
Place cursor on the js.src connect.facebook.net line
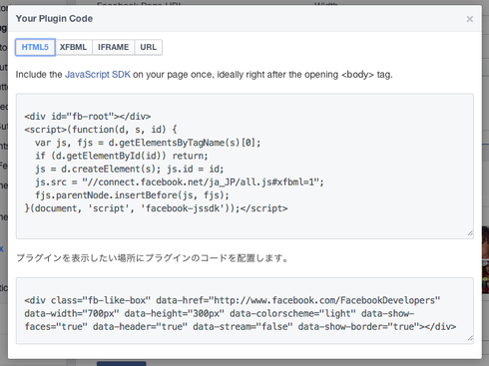pyautogui.click(x=180, y=182)
